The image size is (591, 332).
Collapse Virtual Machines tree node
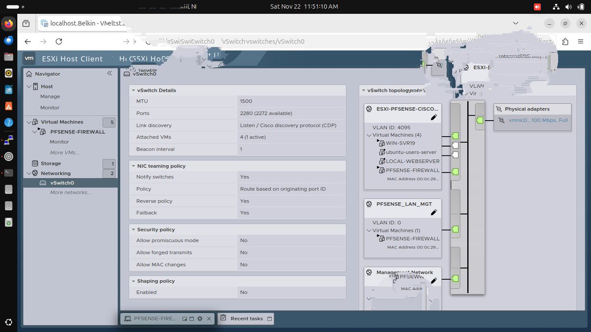[28, 122]
